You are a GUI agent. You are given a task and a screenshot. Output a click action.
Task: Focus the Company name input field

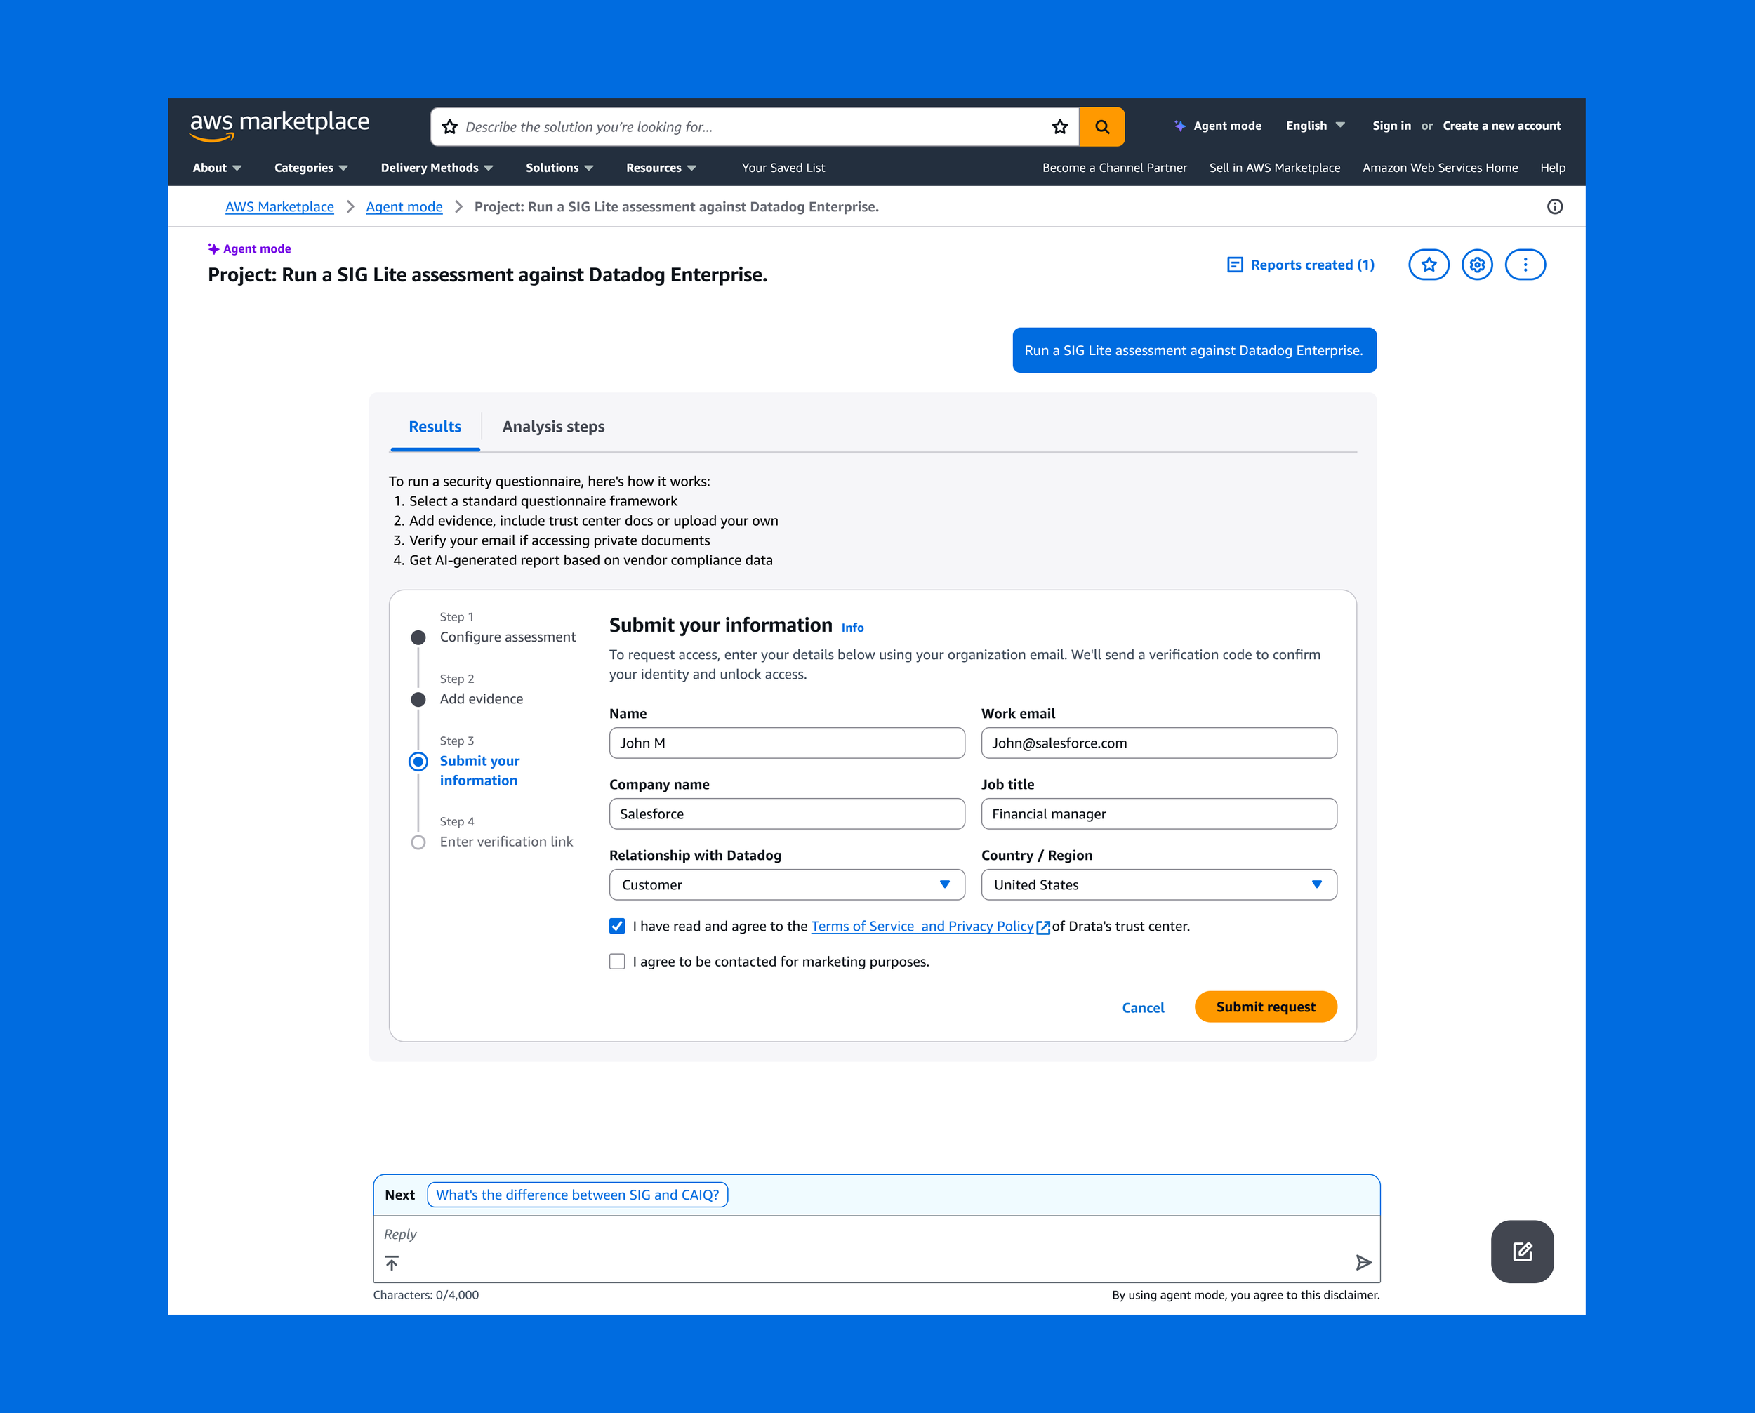(x=786, y=814)
